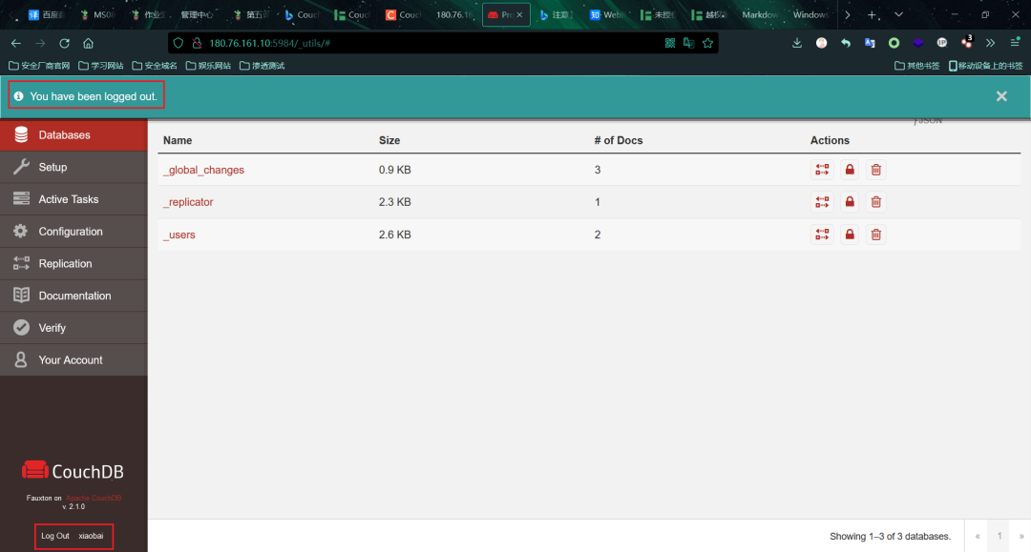Image resolution: width=1031 pixels, height=552 pixels.
Task: Open the _global_changes database
Action: [204, 170]
